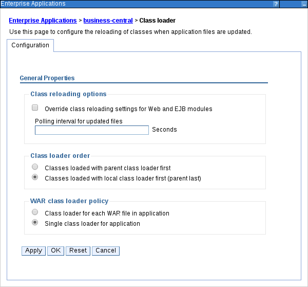Viewport: 308px width, 287px height.
Task: Click the Class loader order legend
Action: click(x=60, y=156)
